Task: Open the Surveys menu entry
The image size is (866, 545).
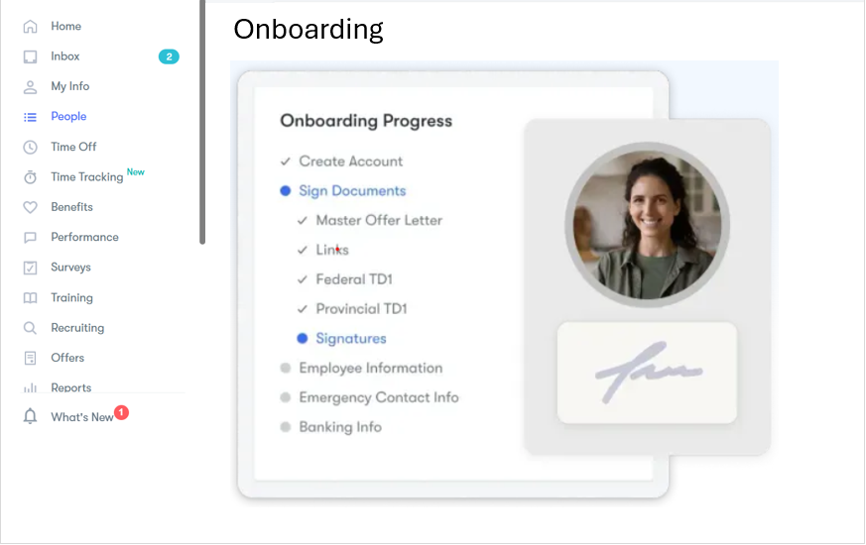Action: [x=70, y=268]
